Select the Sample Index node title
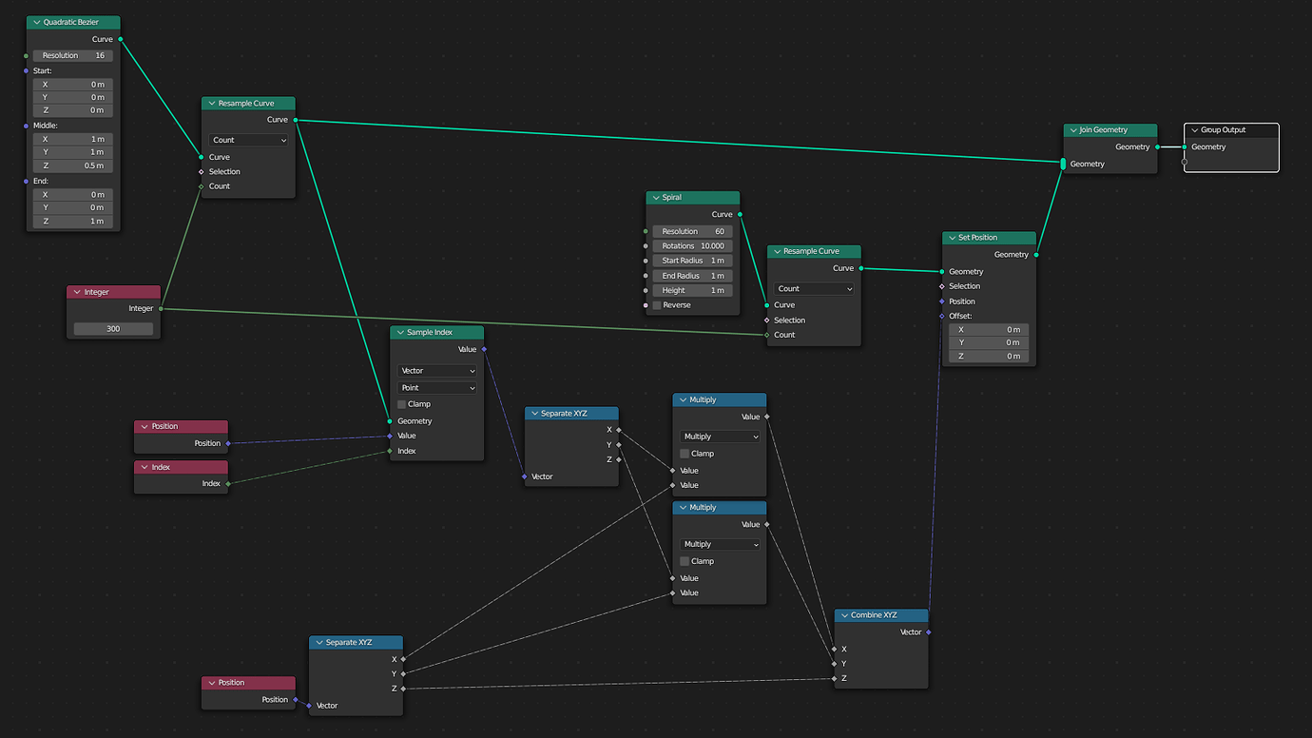 click(x=430, y=333)
